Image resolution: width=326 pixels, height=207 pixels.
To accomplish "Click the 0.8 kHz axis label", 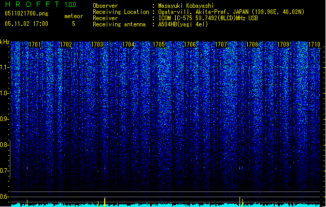I will pos(4,145).
